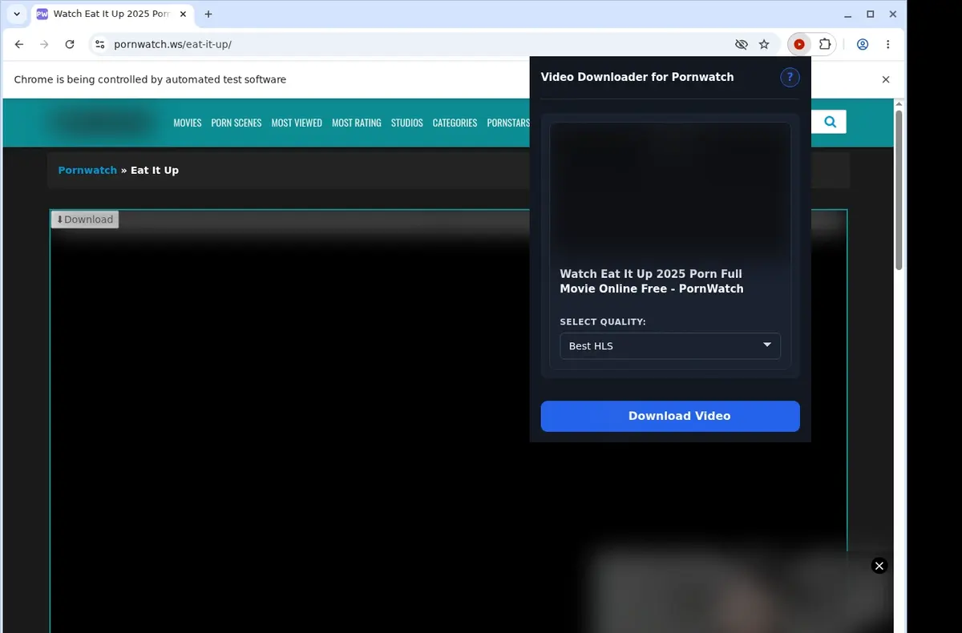Open the Select Quality dropdown Best HLS
This screenshot has width=962, height=633.
670,346
